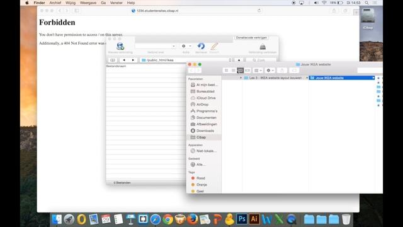
Task: Switch Finder to Cover Flow view
Action: point(247,70)
